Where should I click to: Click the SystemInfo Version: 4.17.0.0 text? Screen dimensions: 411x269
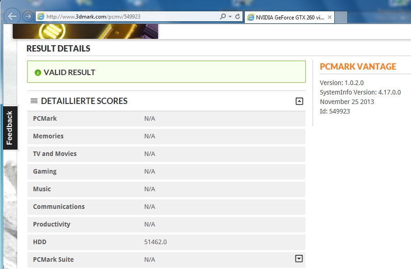click(x=360, y=92)
